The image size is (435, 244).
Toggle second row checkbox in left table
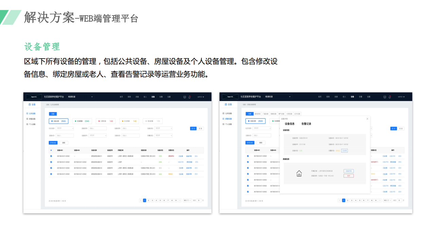(51, 162)
